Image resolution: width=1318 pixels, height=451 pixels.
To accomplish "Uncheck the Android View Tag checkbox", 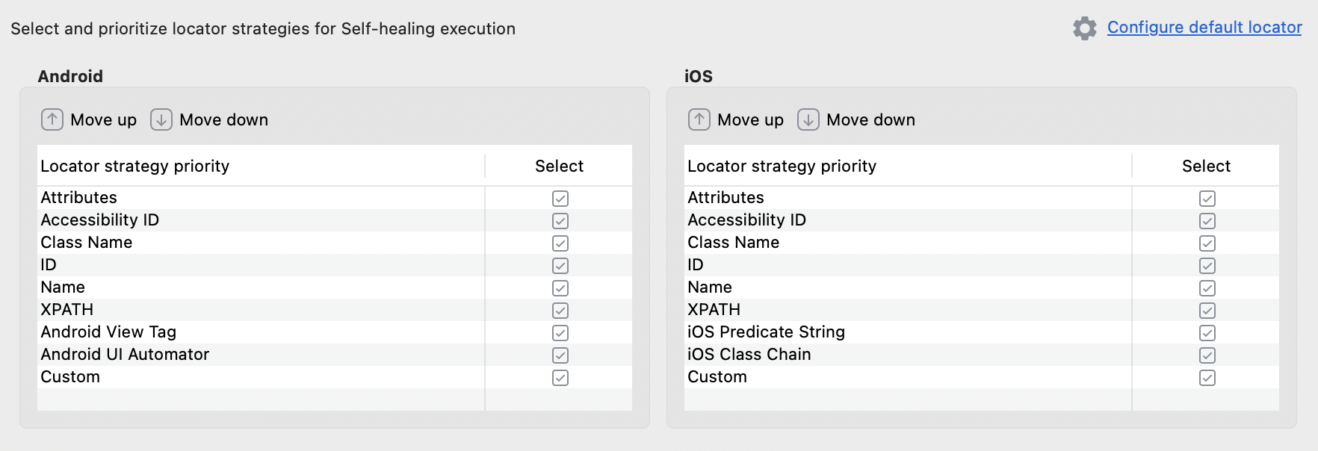I will coord(560,333).
